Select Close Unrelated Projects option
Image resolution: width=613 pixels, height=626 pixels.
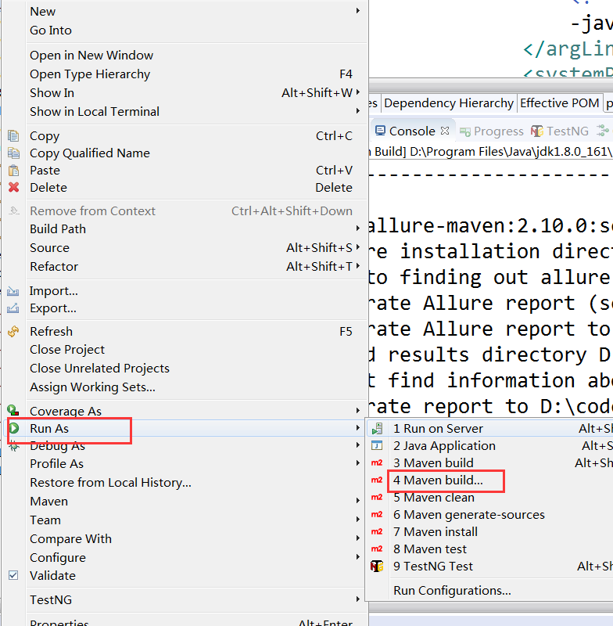(x=99, y=369)
